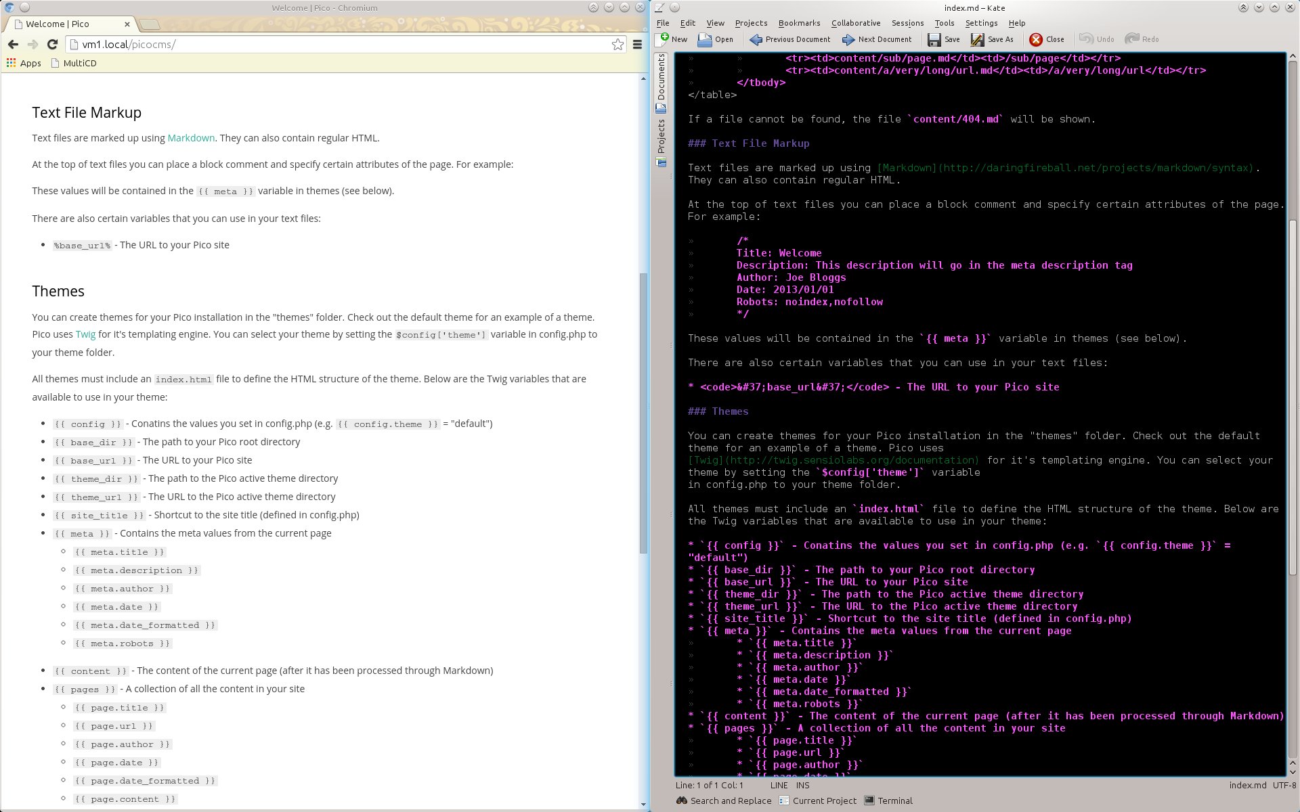Click the New document icon in Kate

click(x=664, y=39)
